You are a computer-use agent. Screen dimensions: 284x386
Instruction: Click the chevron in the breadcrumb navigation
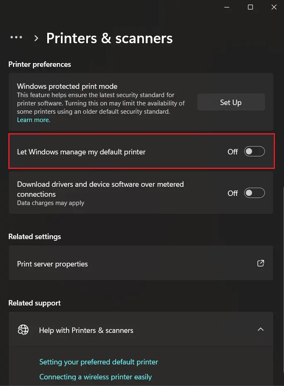[x=36, y=38]
